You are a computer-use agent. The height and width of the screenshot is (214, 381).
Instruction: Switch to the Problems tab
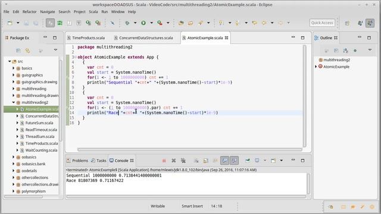click(x=77, y=160)
